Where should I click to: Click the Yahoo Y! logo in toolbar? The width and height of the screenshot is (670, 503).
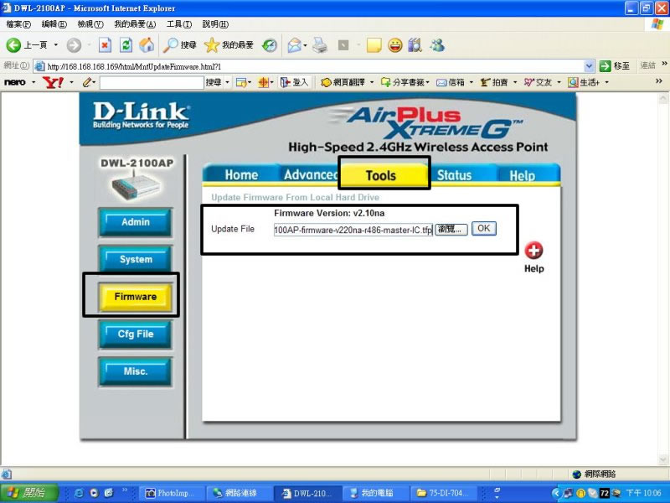[x=53, y=82]
